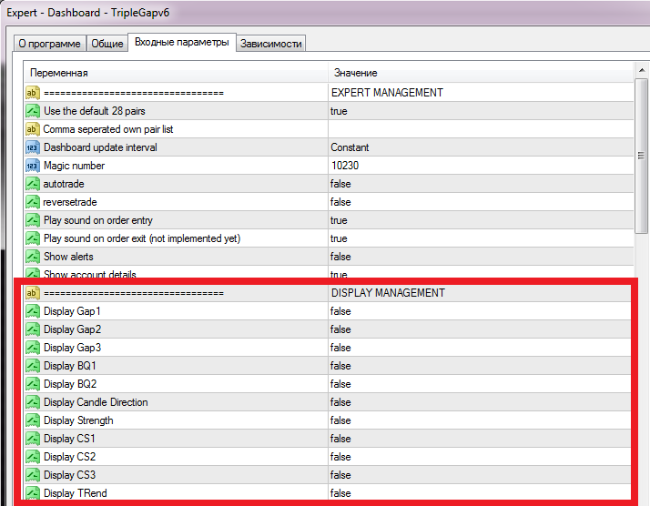Click the icon for Play sound on order exit

coord(33,238)
